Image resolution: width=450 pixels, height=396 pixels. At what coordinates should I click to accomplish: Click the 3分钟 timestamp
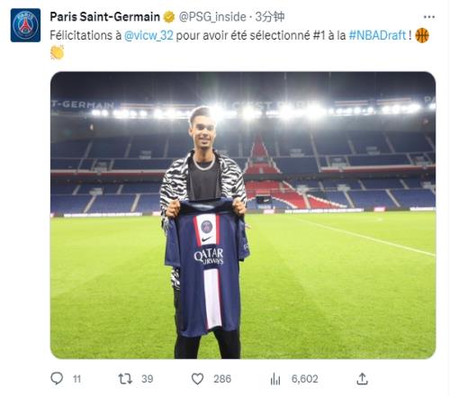pyautogui.click(x=270, y=17)
